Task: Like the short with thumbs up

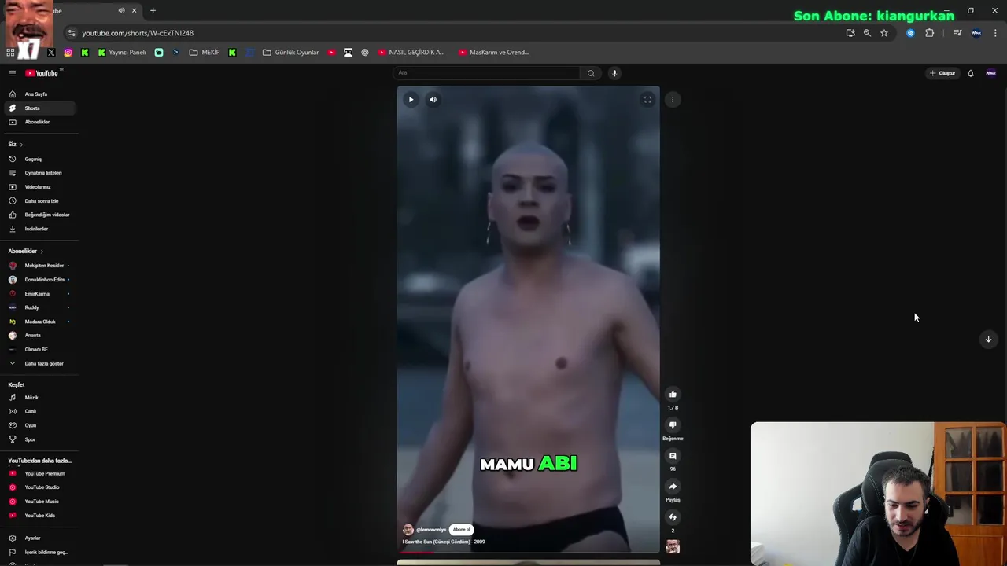Action: 673,394
